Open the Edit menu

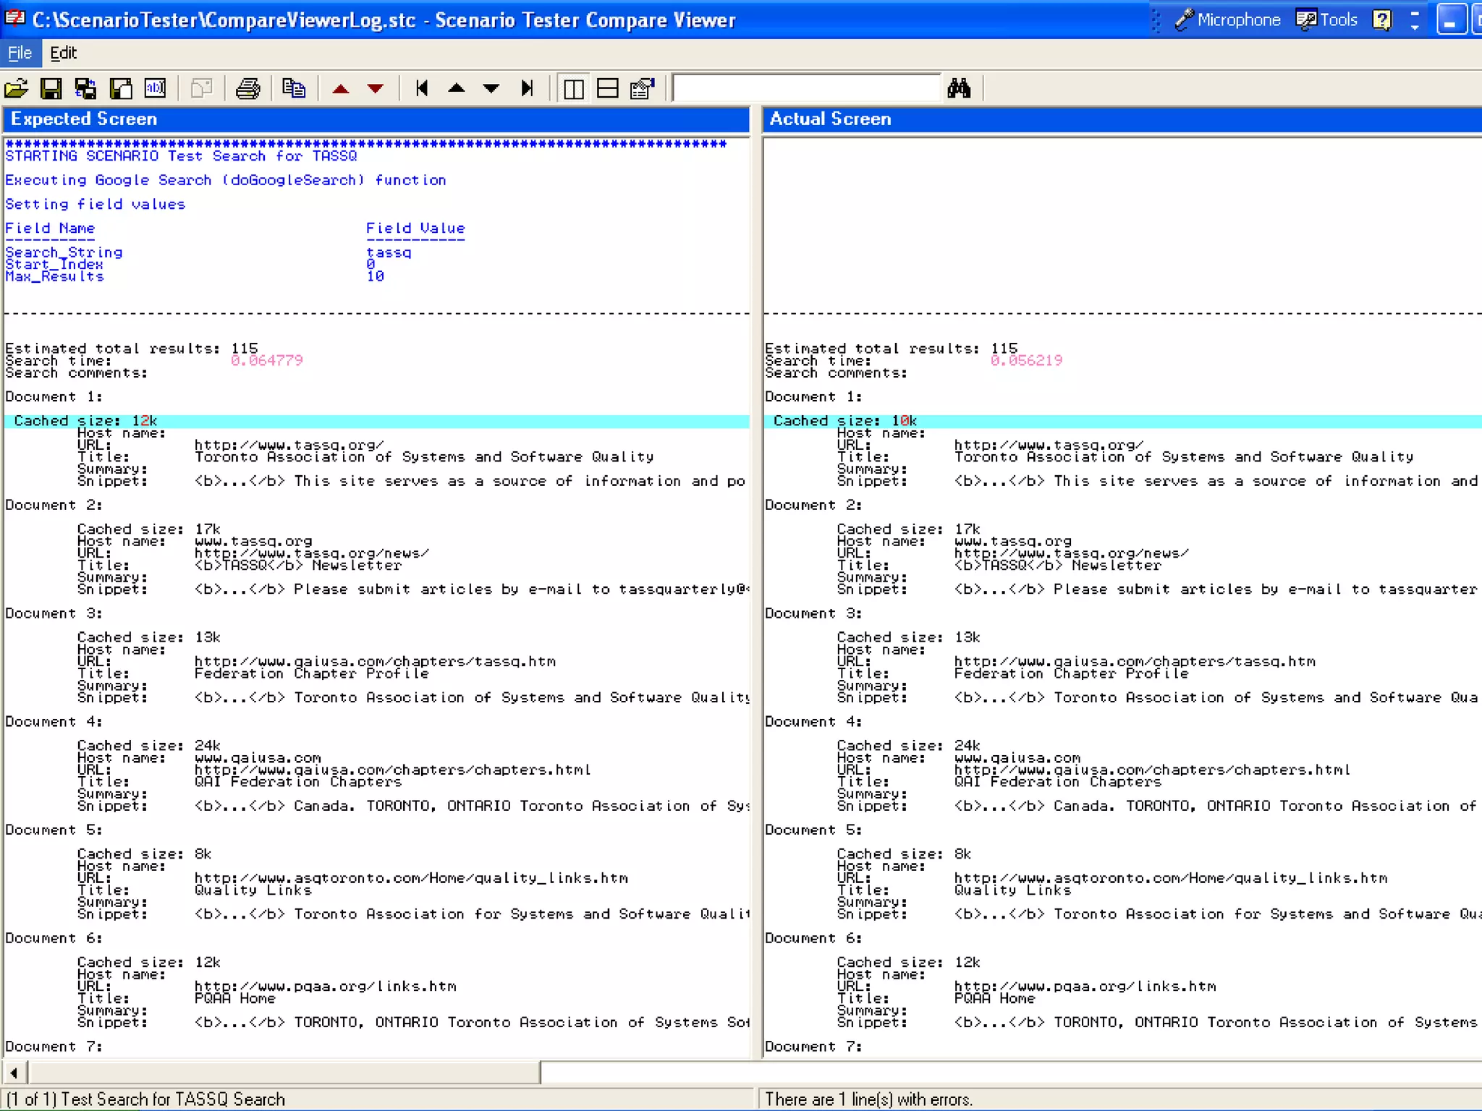pos(63,53)
